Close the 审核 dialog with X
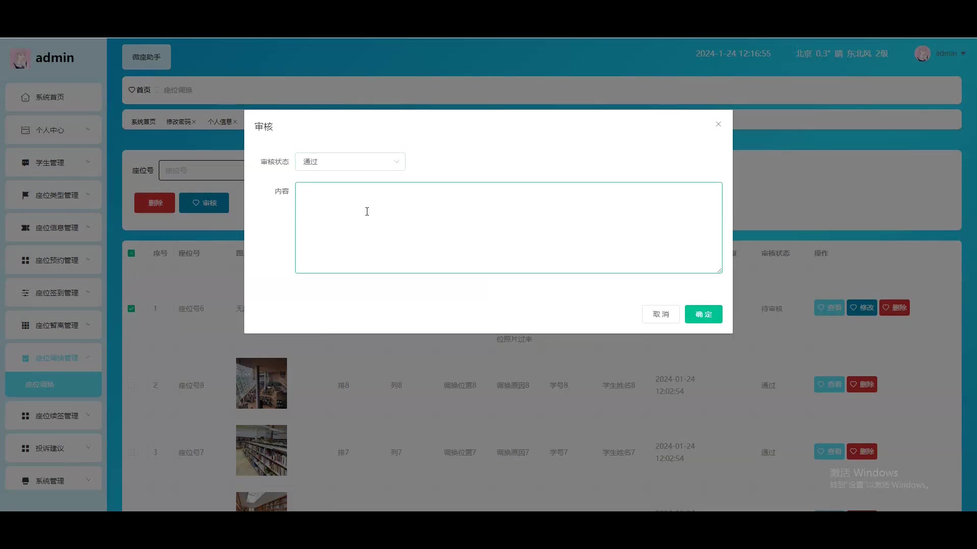The image size is (977, 549). pyautogui.click(x=718, y=124)
